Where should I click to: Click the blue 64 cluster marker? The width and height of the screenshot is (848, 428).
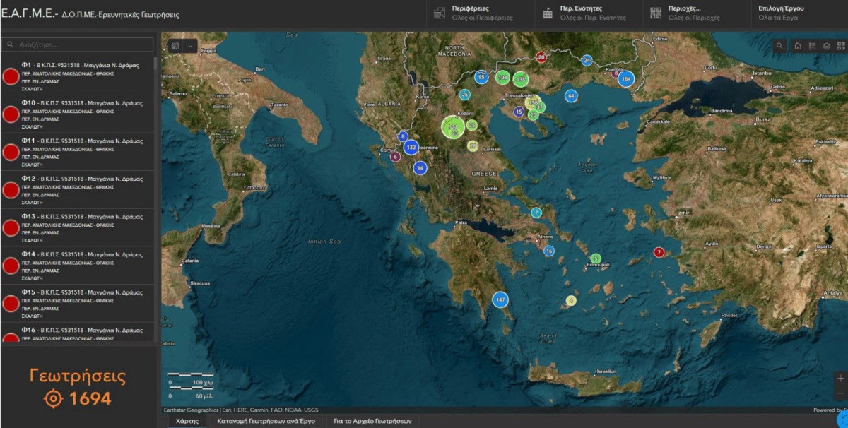(571, 95)
